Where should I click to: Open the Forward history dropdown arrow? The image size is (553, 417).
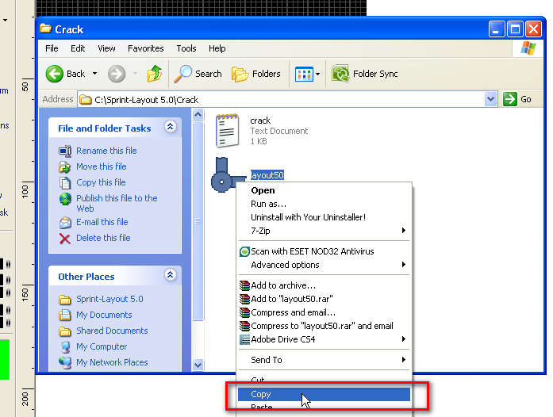tap(135, 73)
